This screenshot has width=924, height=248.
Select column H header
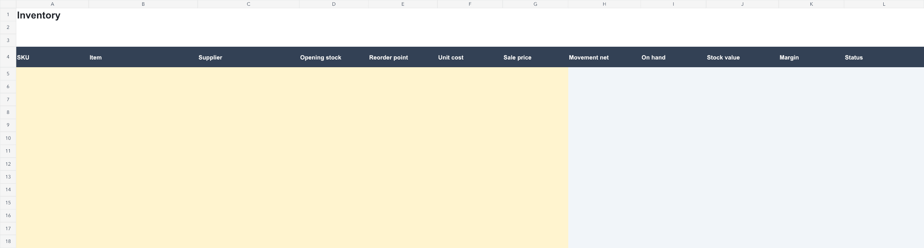point(605,4)
